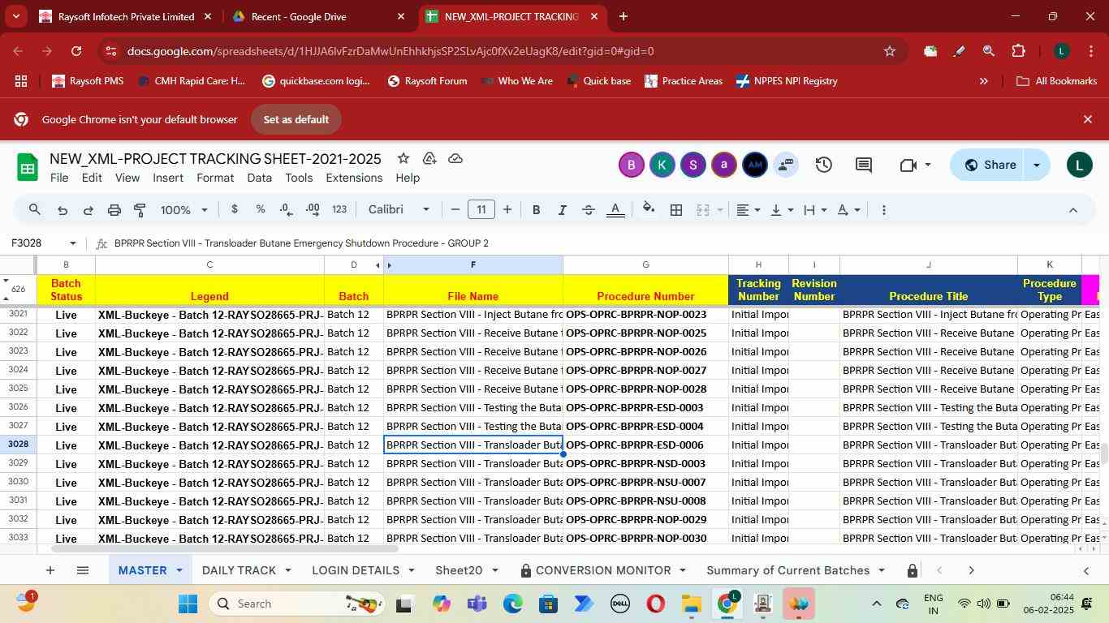The image size is (1109, 623).
Task: Click the search menus magnifier icon
Action: (x=34, y=210)
